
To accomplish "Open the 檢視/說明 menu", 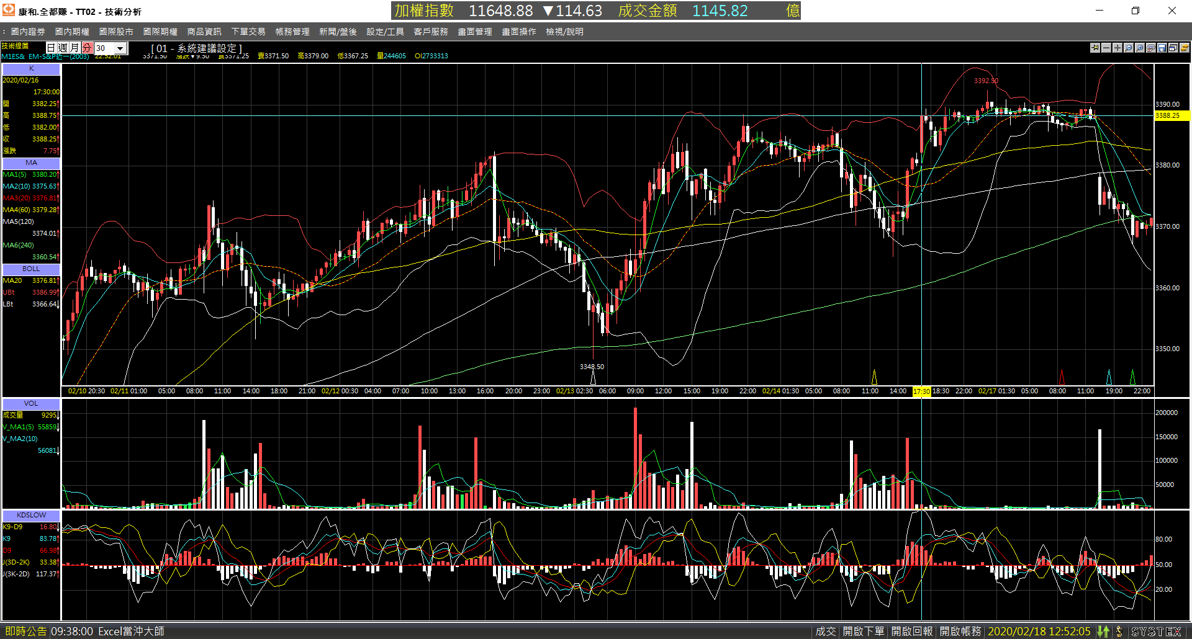I will point(564,32).
